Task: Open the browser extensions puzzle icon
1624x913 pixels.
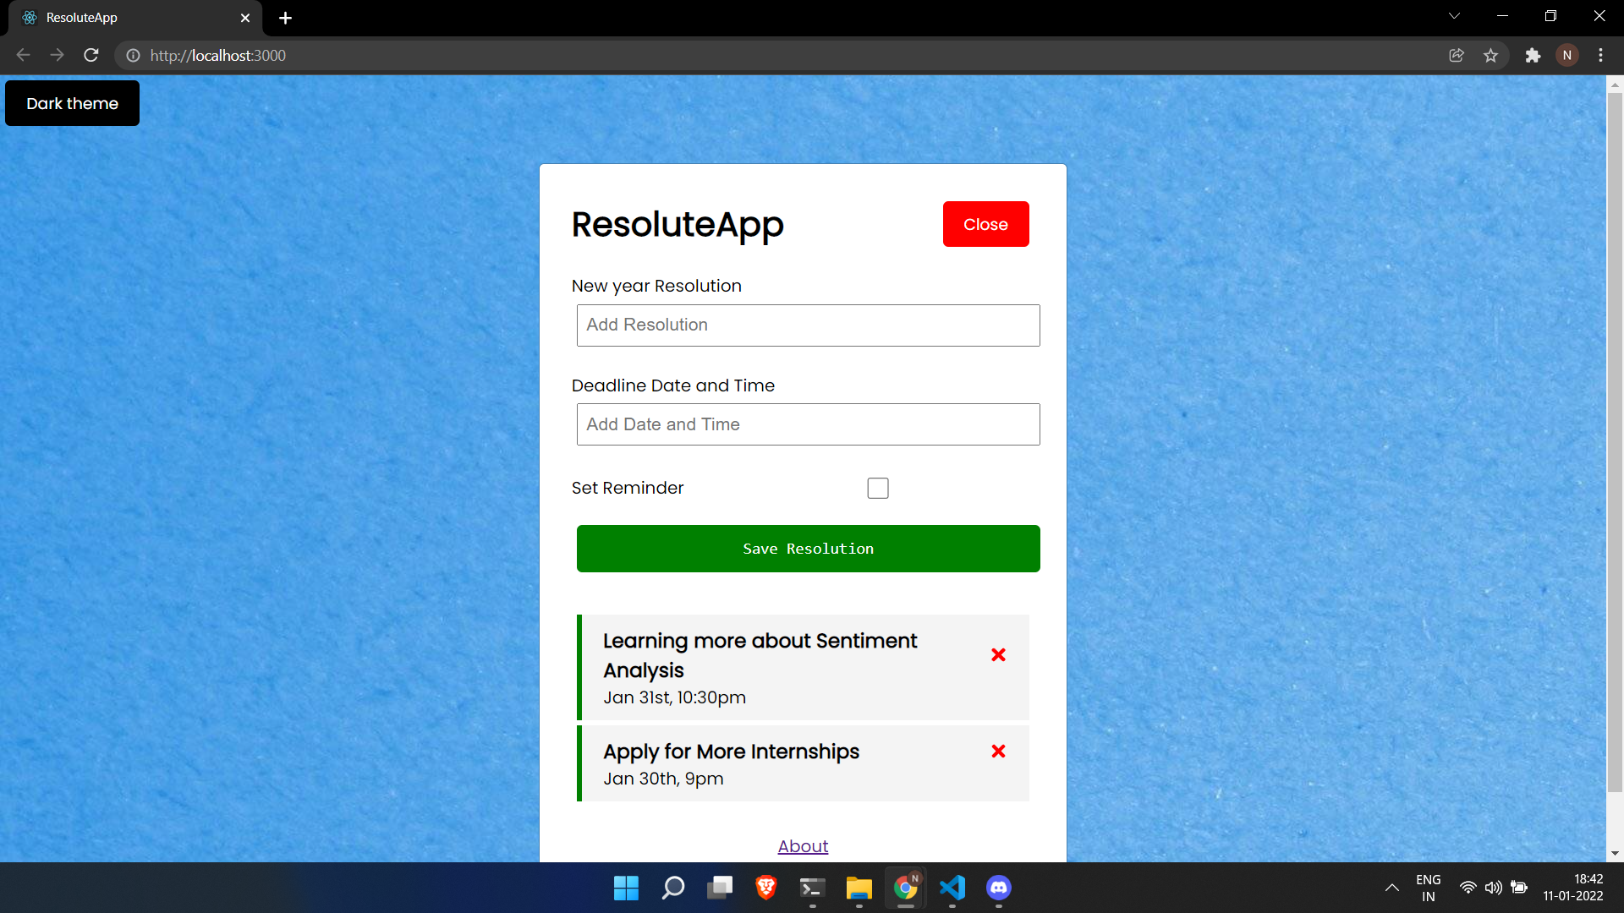Action: [1533, 56]
